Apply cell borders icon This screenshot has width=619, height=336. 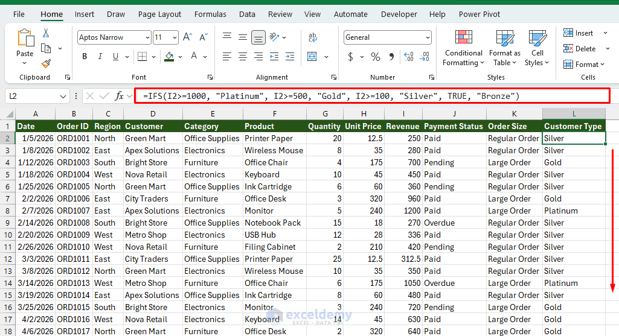pyautogui.click(x=142, y=56)
